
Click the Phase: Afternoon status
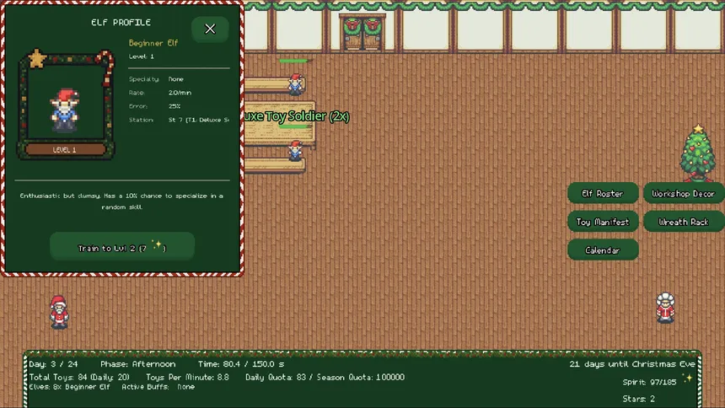click(x=137, y=364)
